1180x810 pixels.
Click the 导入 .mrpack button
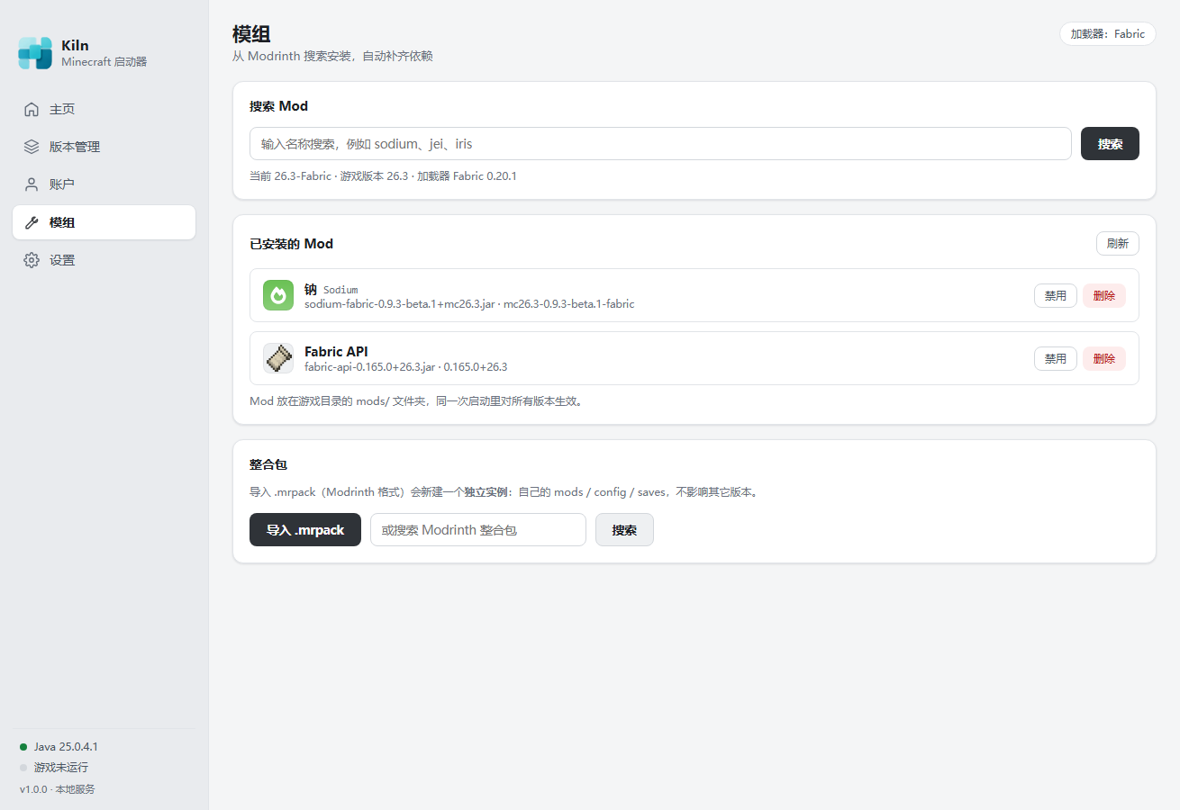coord(305,530)
